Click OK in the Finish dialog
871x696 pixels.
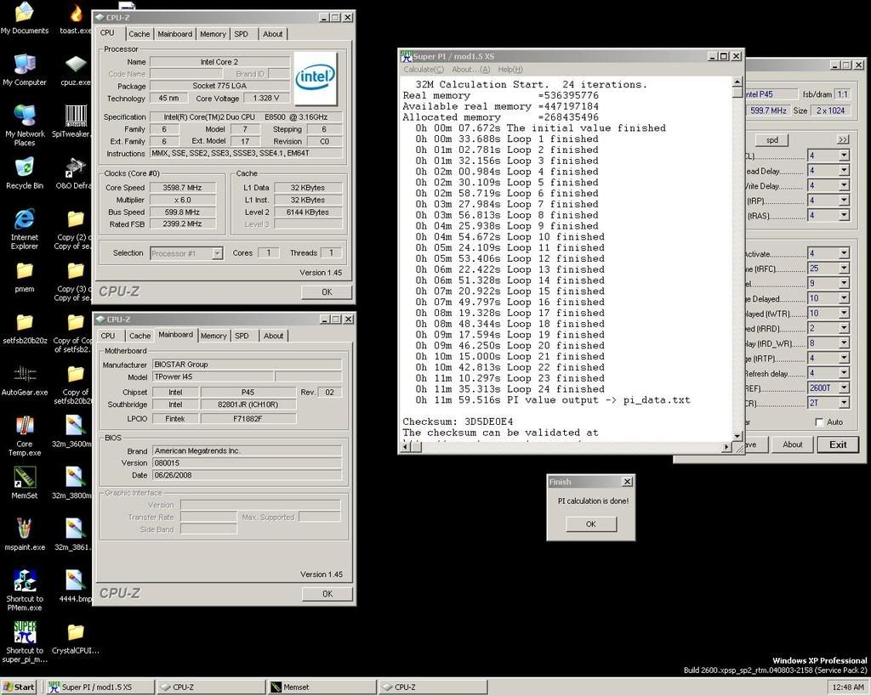[x=591, y=524]
